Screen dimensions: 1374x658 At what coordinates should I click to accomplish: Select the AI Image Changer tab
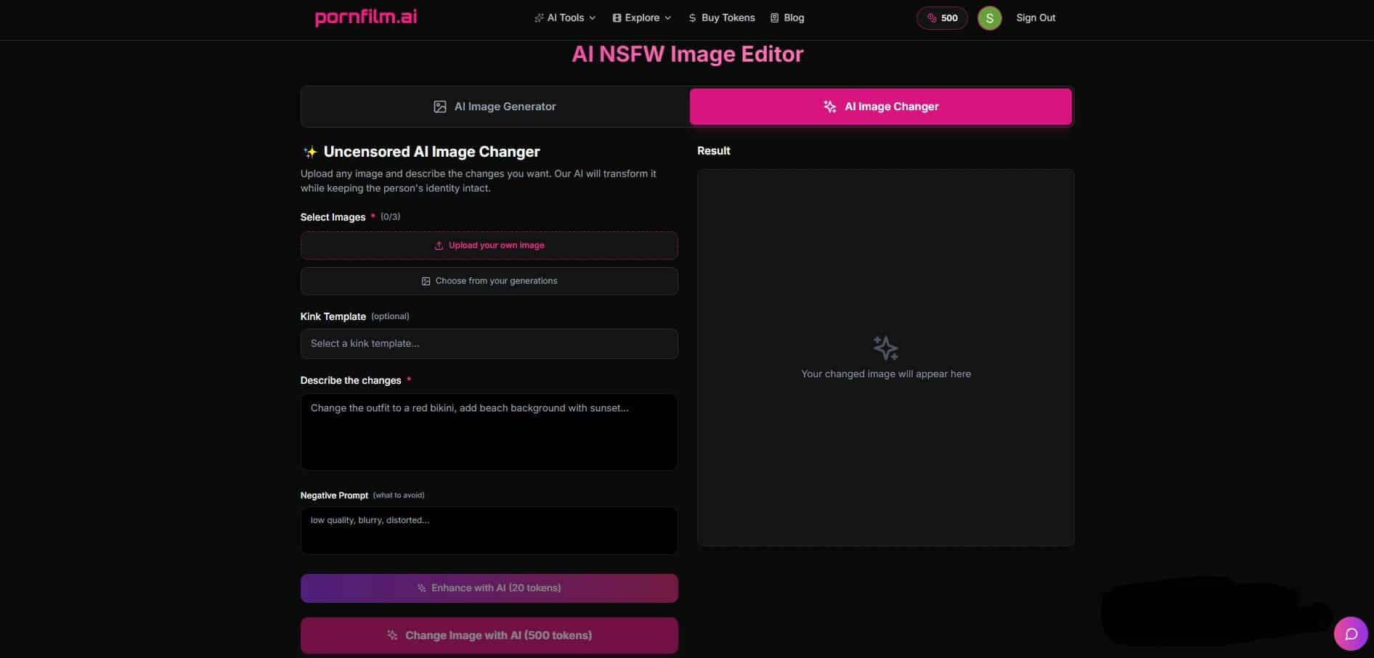click(881, 107)
